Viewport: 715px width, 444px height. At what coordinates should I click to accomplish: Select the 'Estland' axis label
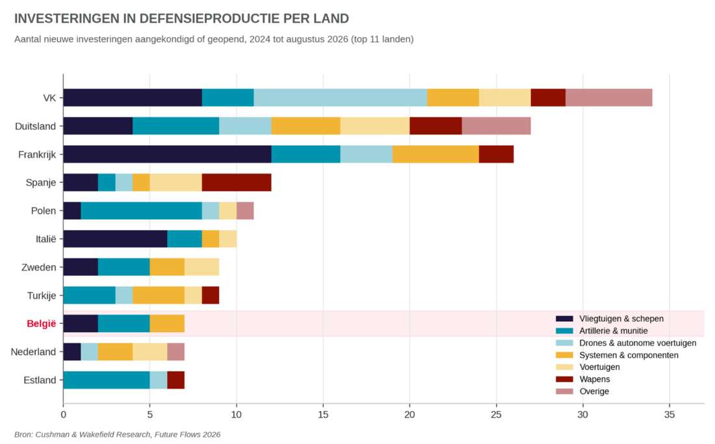tap(40, 380)
